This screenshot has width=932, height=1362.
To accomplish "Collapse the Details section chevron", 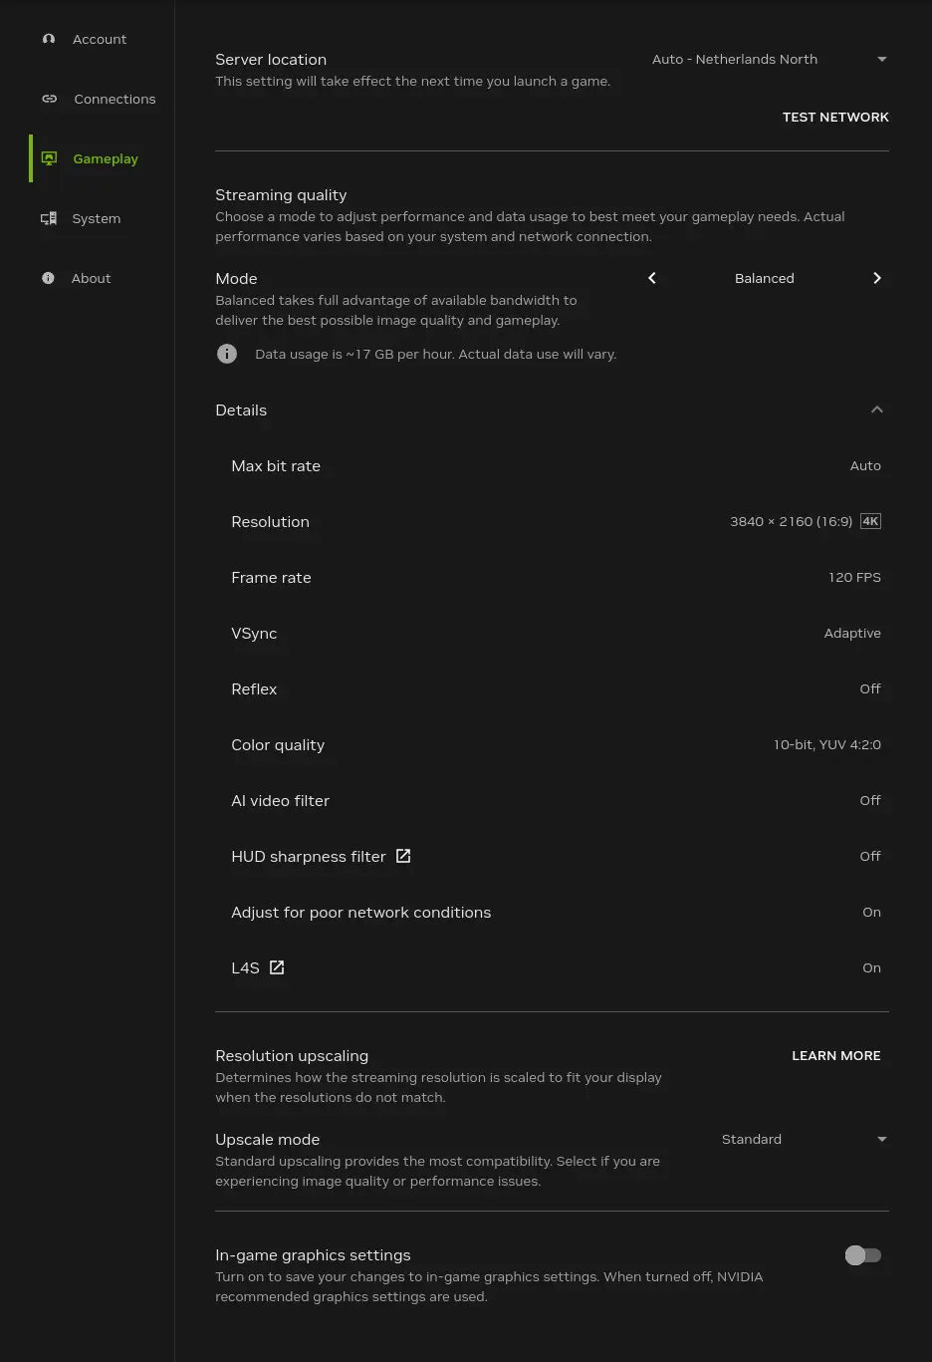I will coord(877,409).
